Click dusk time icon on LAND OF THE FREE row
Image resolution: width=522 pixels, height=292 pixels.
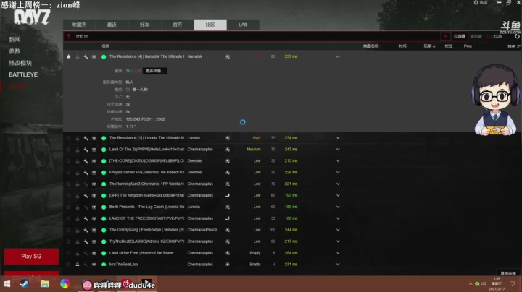tap(228, 218)
